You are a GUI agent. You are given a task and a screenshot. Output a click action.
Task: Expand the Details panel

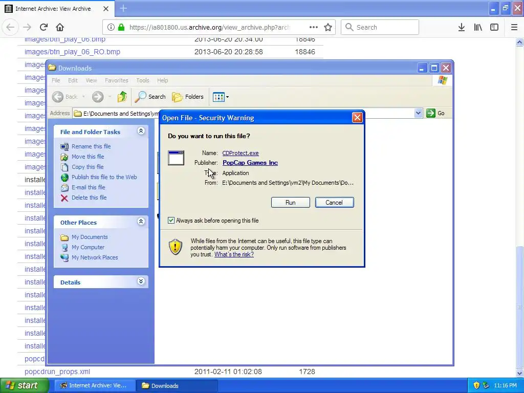coord(141,281)
